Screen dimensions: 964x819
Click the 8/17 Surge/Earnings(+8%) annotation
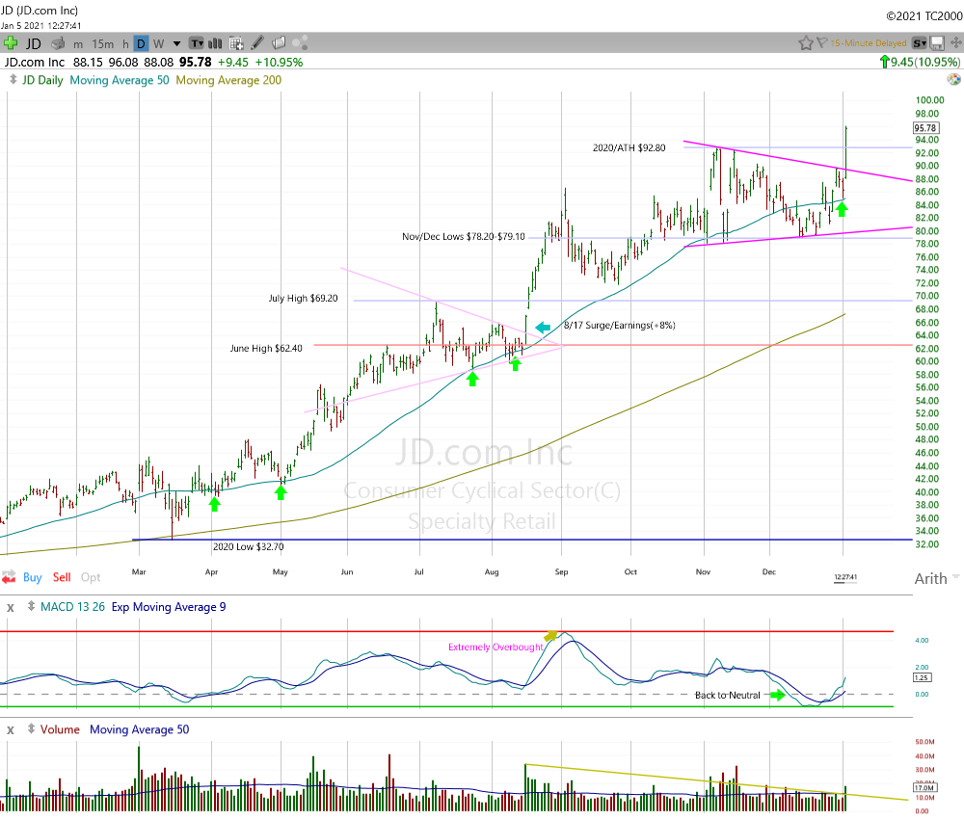point(620,325)
